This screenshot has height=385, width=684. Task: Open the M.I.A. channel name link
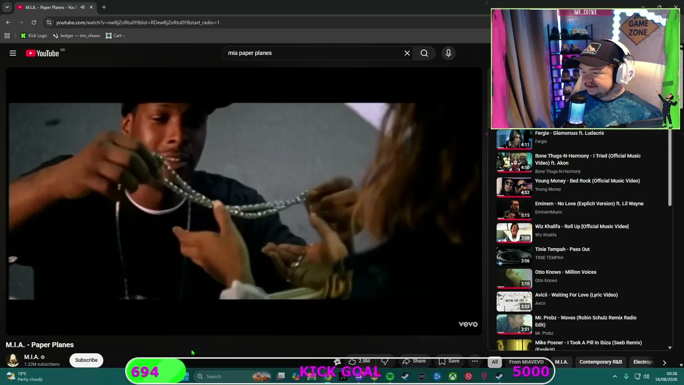point(32,357)
